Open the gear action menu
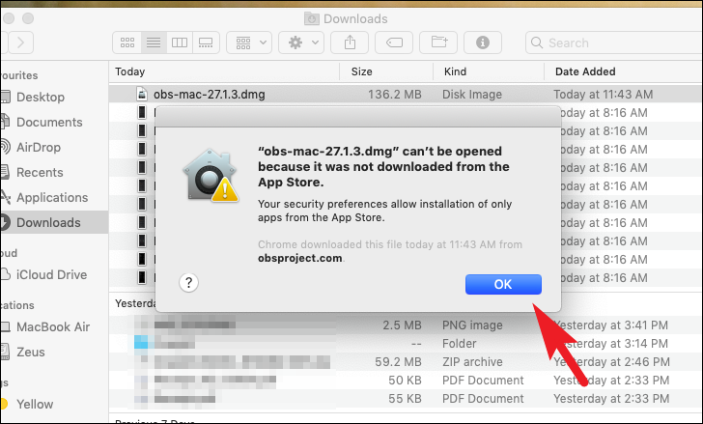 point(301,42)
